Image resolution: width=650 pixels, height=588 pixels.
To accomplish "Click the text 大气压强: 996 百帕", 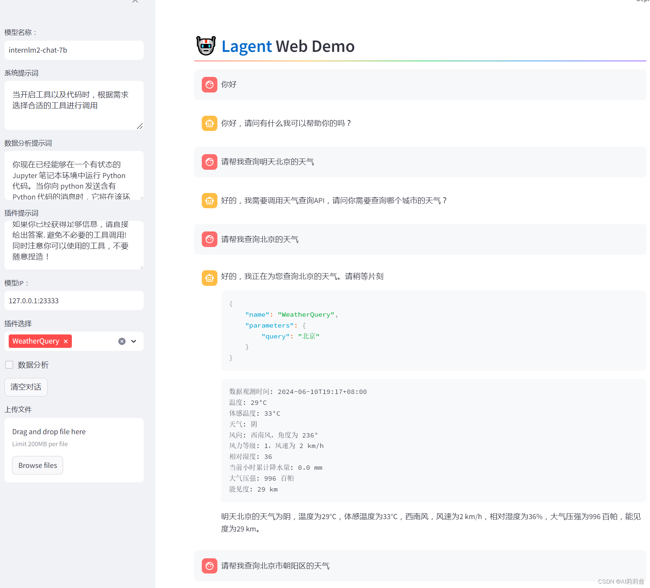I will (x=262, y=478).
